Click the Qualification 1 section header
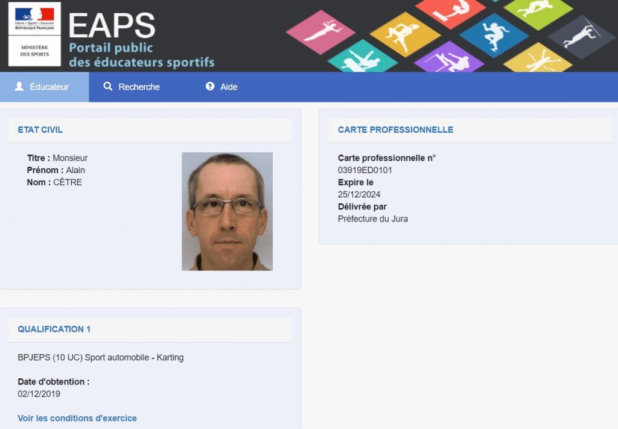The image size is (618, 429). [x=54, y=329]
